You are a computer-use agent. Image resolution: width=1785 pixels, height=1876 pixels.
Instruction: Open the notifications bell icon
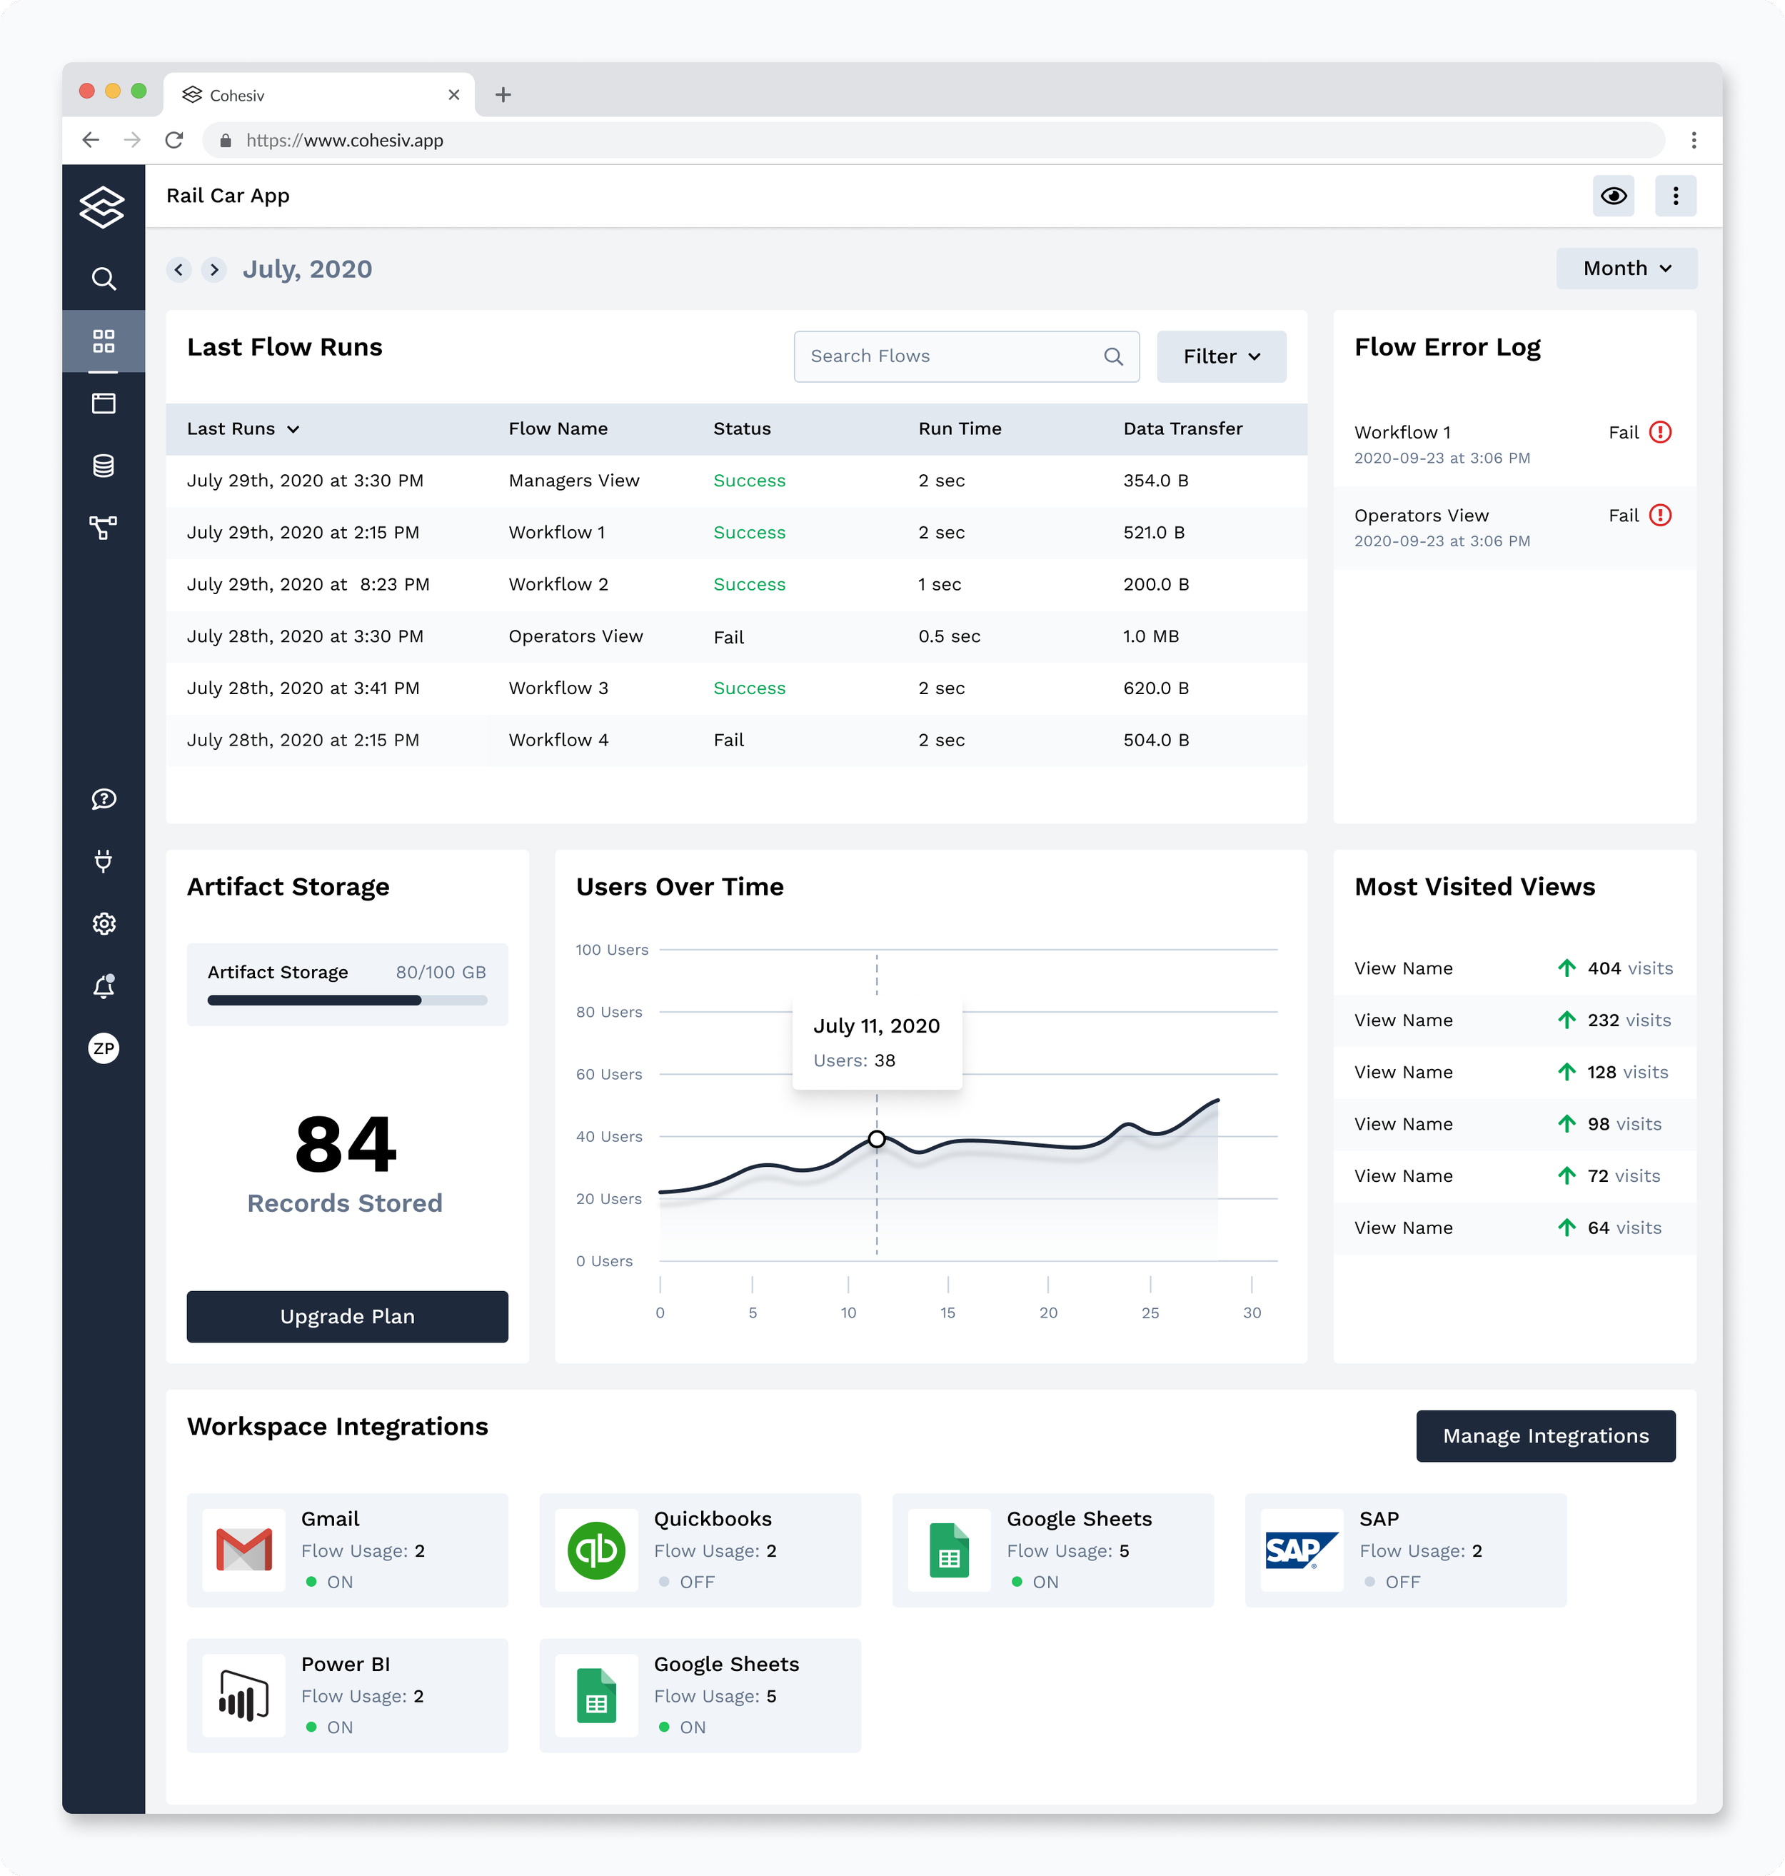pyautogui.click(x=104, y=986)
